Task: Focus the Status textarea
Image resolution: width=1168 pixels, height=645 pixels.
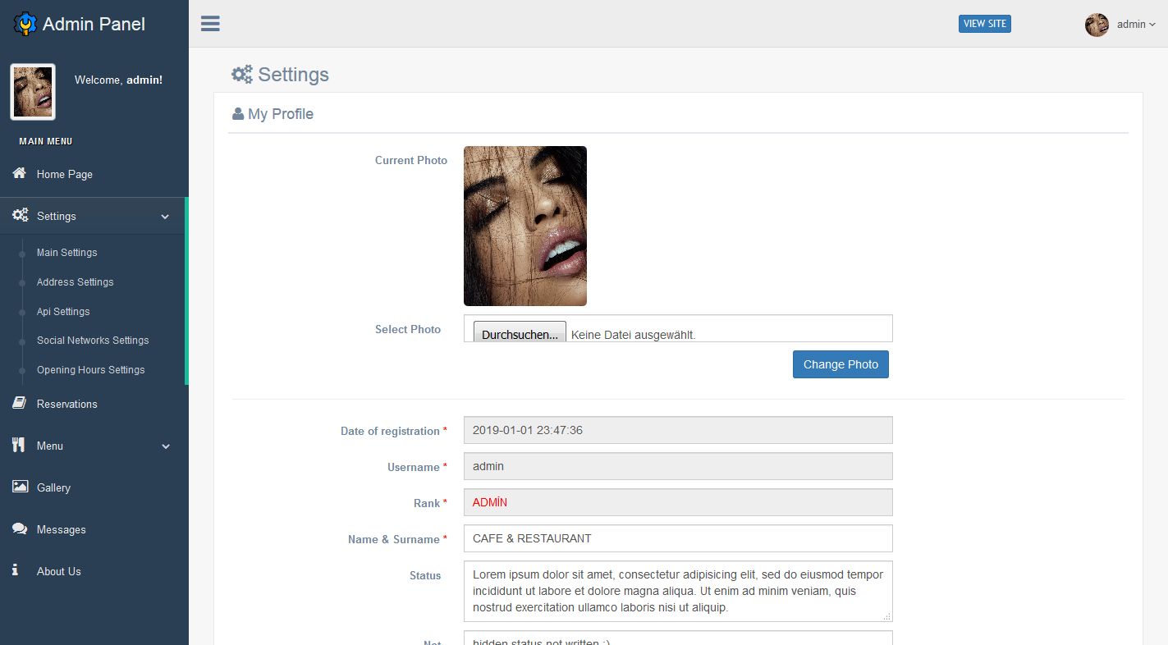Action: pyautogui.click(x=678, y=591)
